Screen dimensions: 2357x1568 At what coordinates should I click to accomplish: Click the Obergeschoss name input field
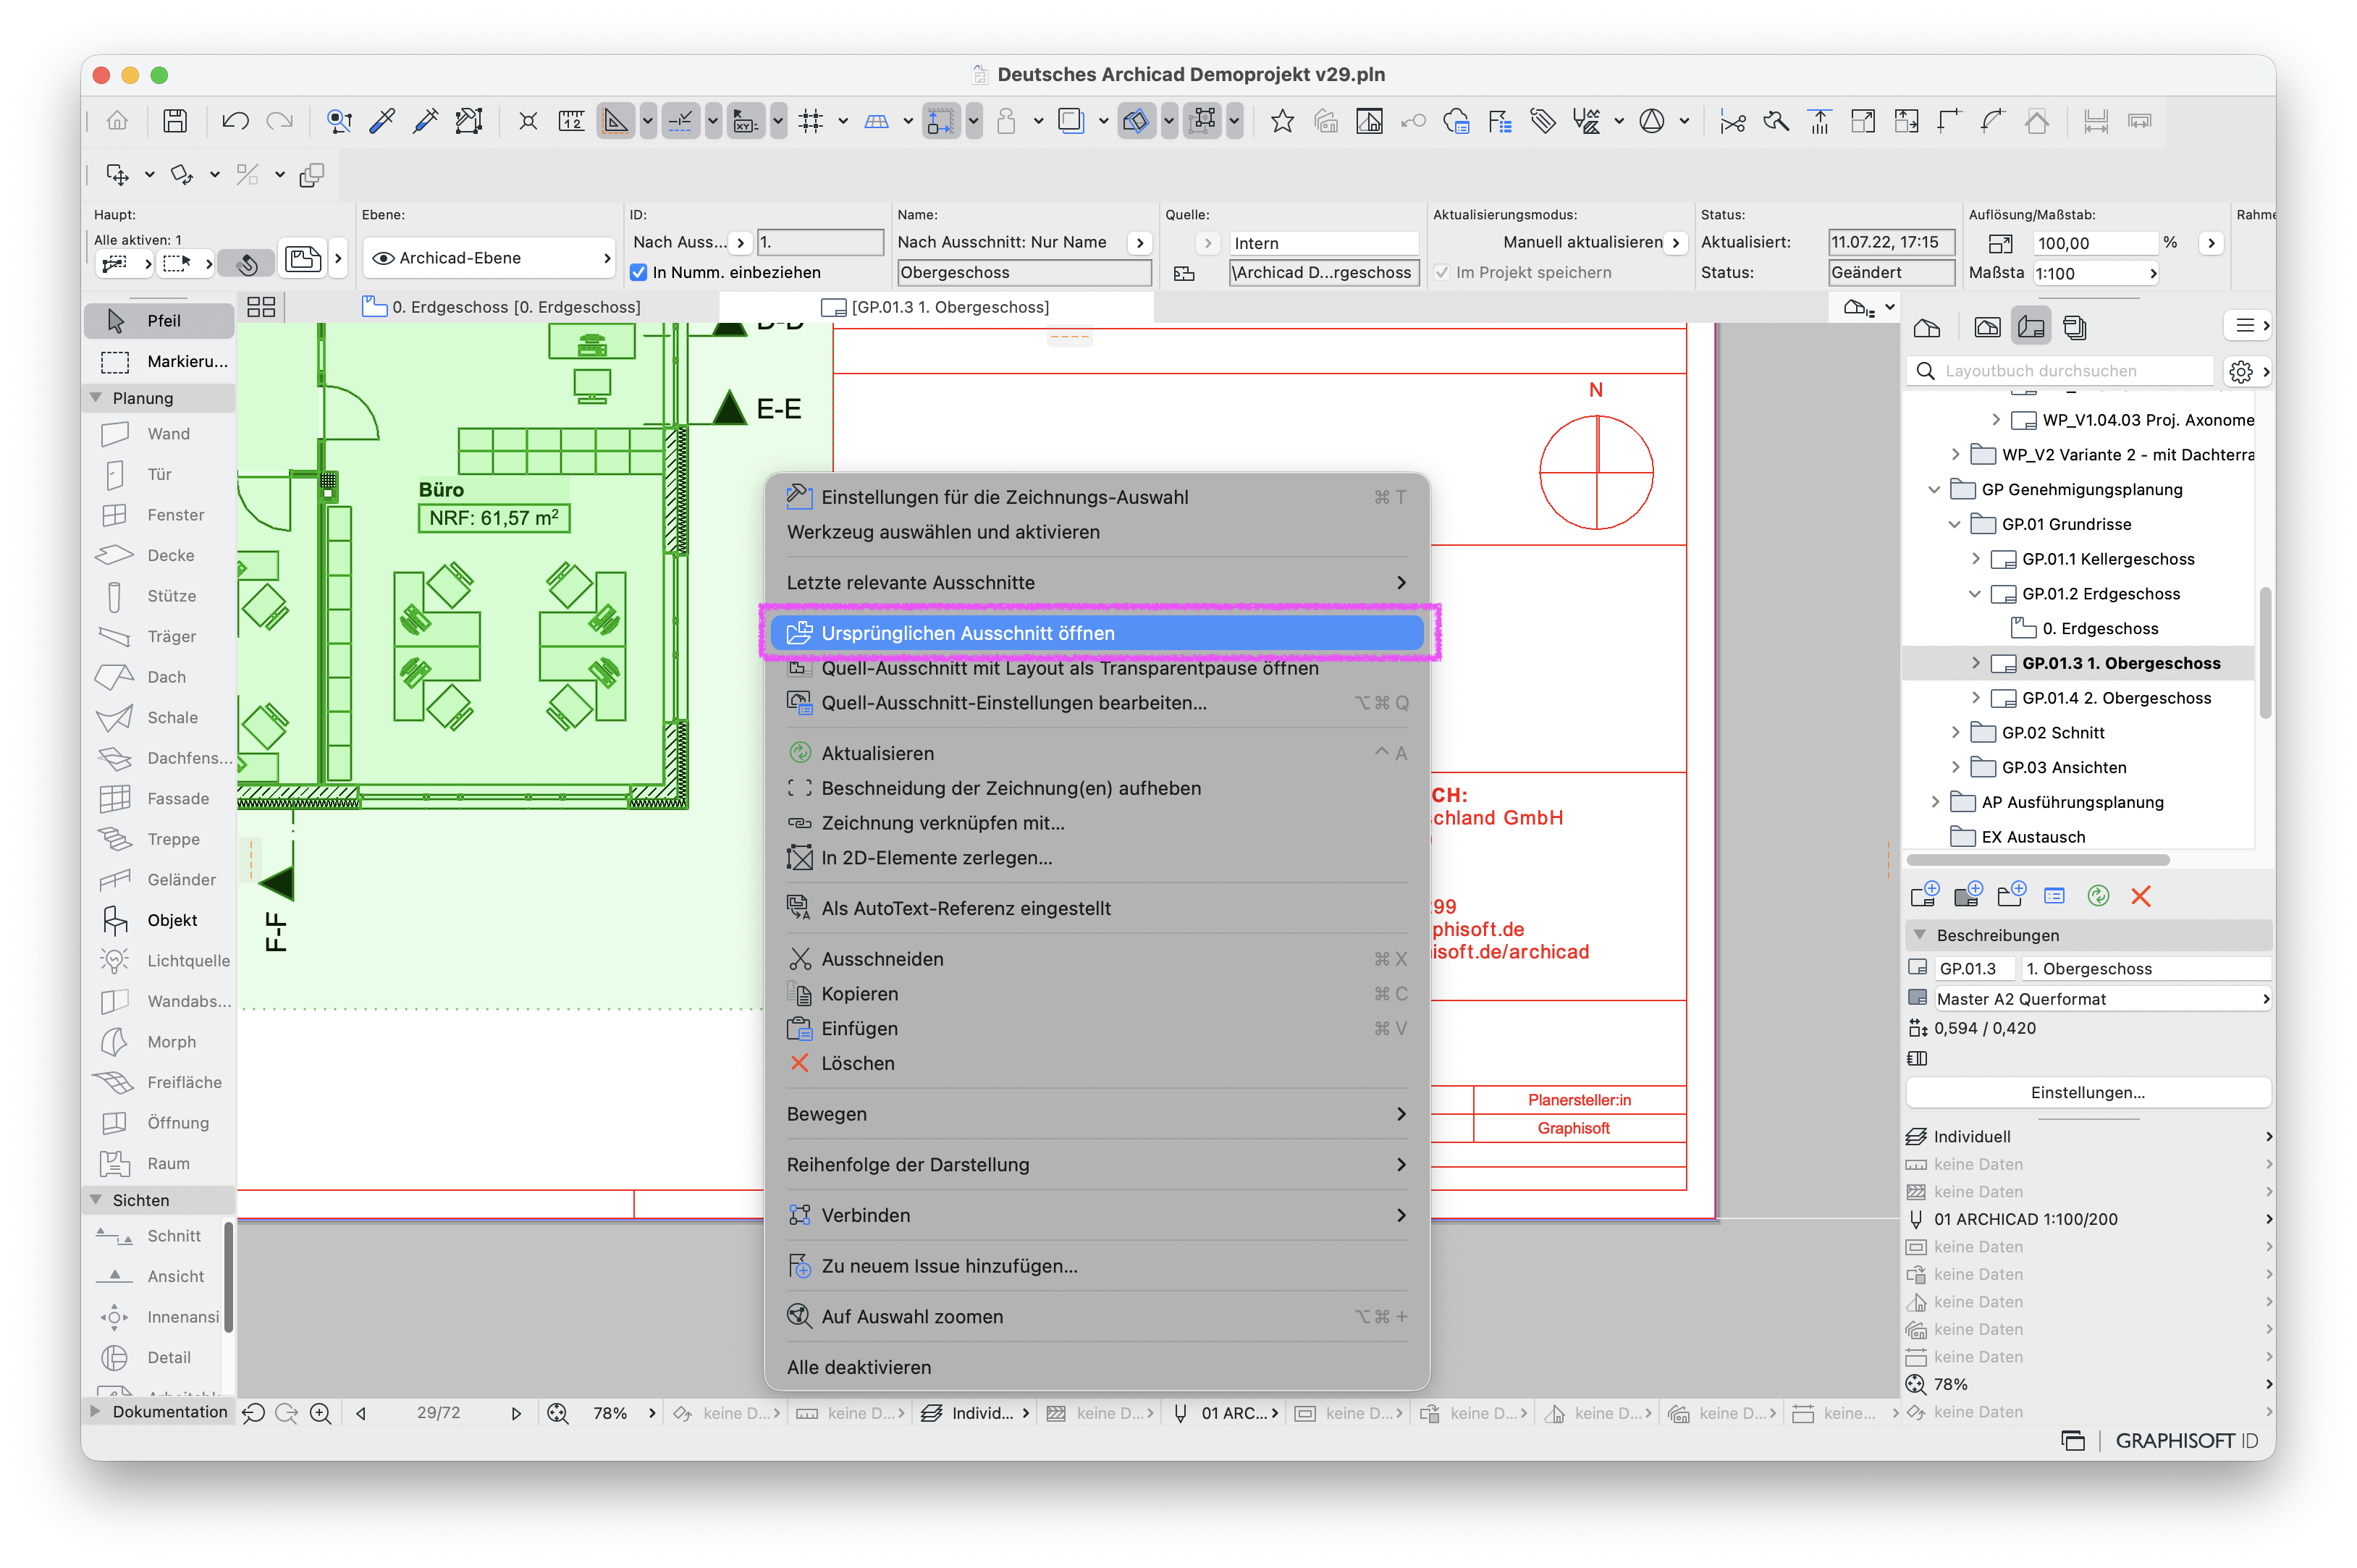(1023, 272)
